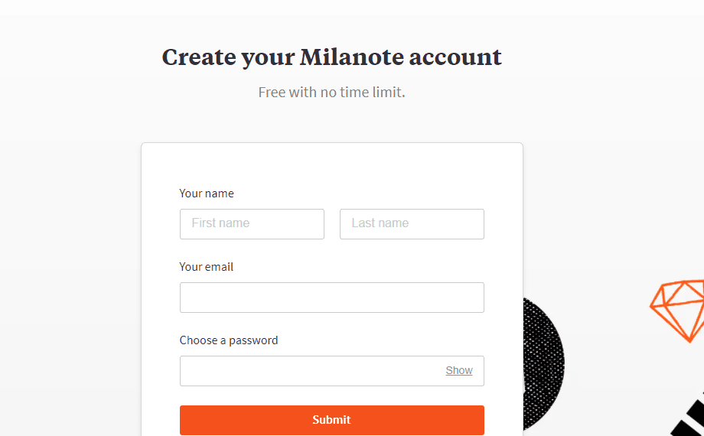Click the 'Your name' field label
Screen dimensions: 704x436
pos(207,194)
